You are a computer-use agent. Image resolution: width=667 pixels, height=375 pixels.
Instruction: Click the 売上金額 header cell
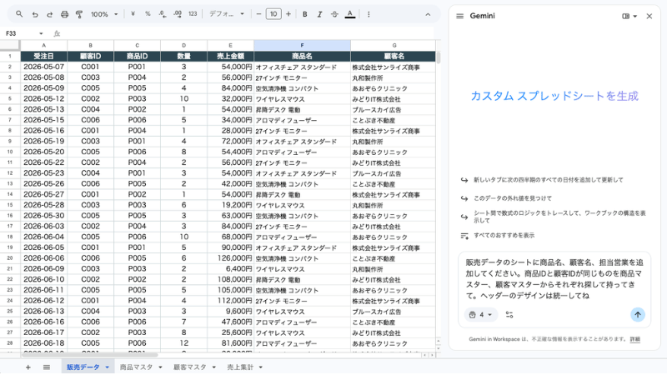231,56
